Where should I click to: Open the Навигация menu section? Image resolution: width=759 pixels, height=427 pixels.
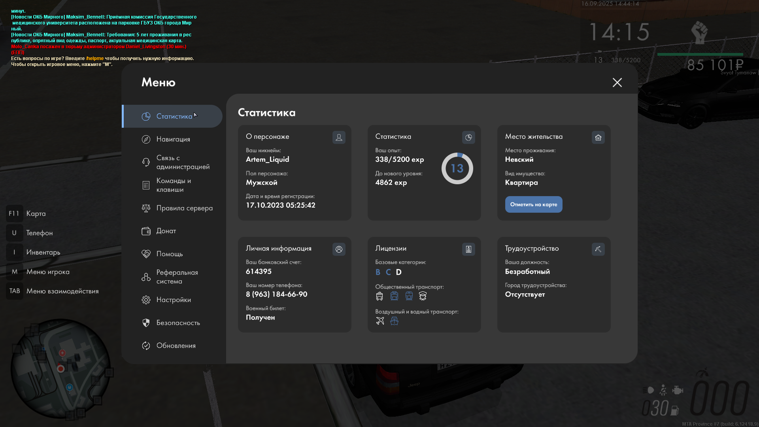click(173, 139)
